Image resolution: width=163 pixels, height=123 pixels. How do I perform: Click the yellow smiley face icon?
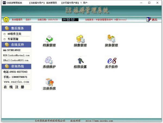click(x=6, y=20)
